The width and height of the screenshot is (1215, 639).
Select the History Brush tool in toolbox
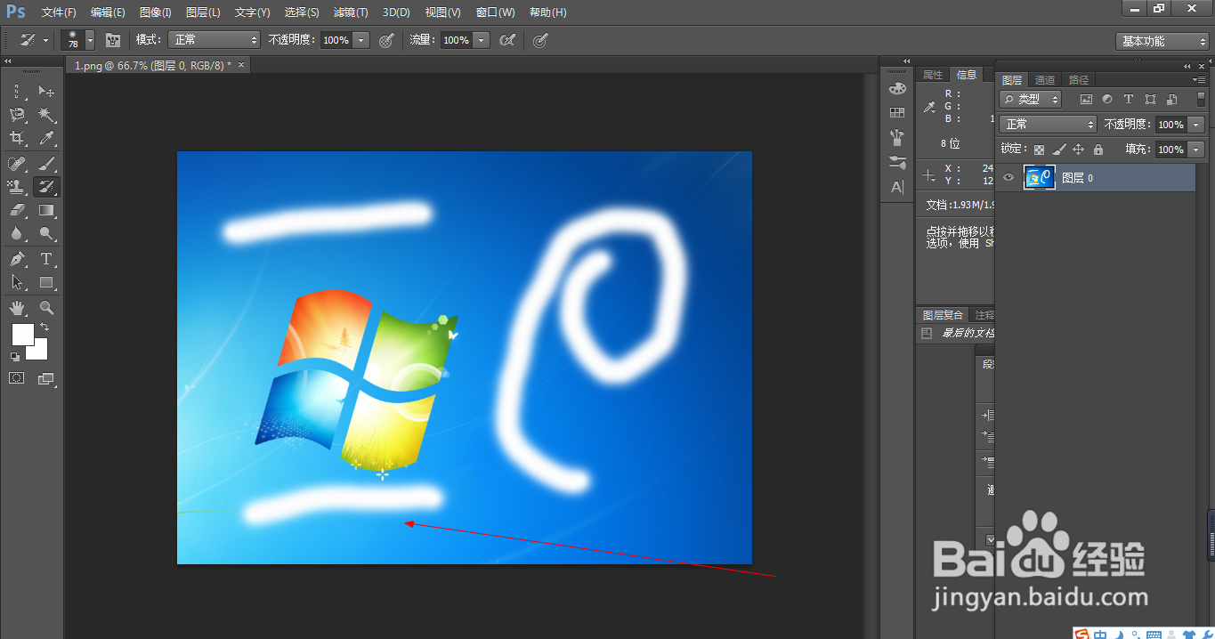tap(46, 187)
